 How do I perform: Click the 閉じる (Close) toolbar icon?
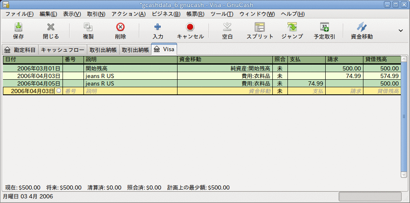pos(51,27)
